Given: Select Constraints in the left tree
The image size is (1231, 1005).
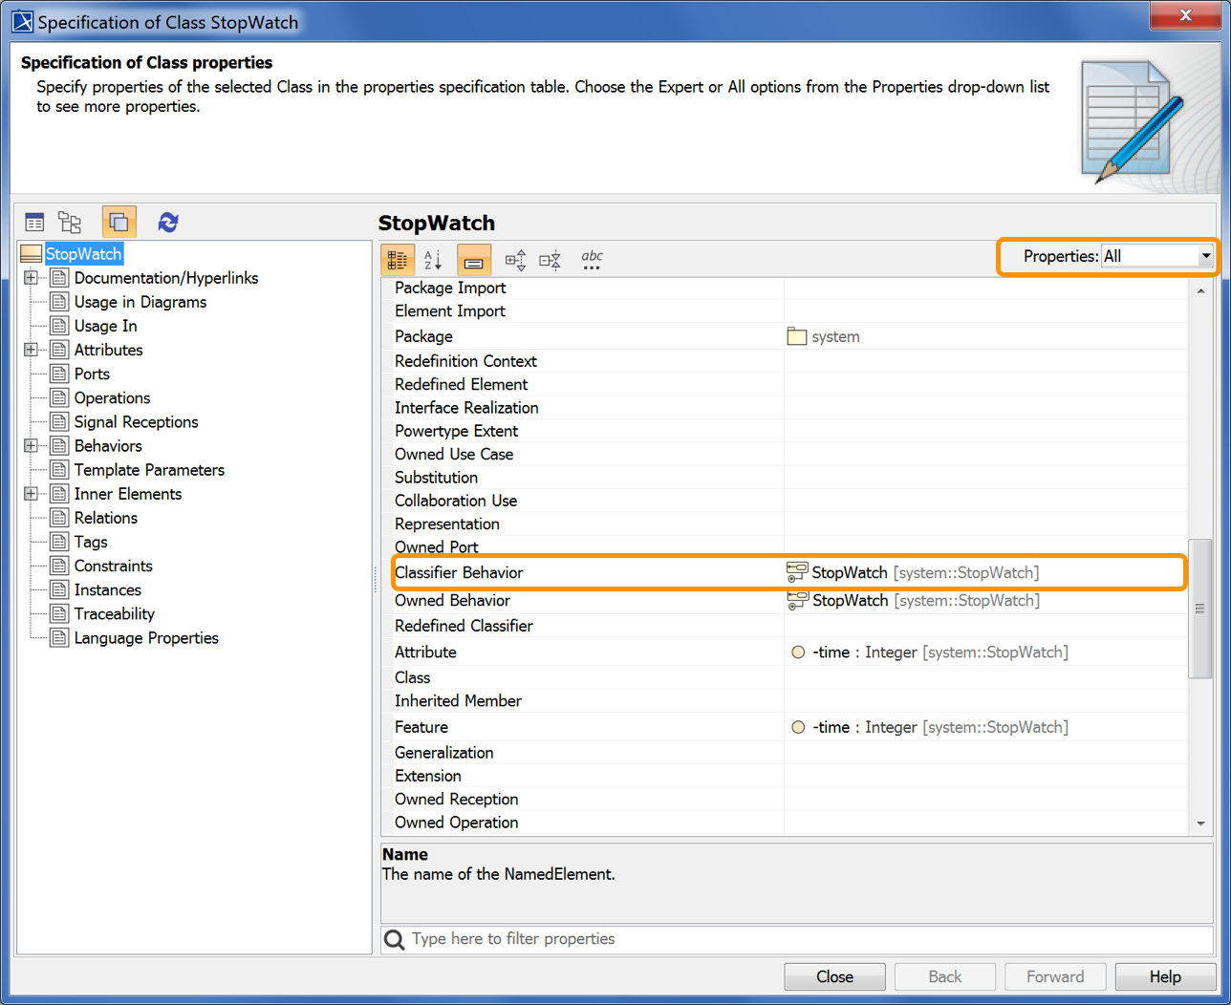Looking at the screenshot, I should pyautogui.click(x=113, y=566).
